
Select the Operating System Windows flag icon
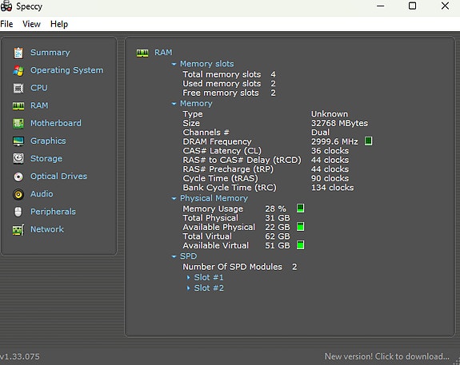pos(18,70)
